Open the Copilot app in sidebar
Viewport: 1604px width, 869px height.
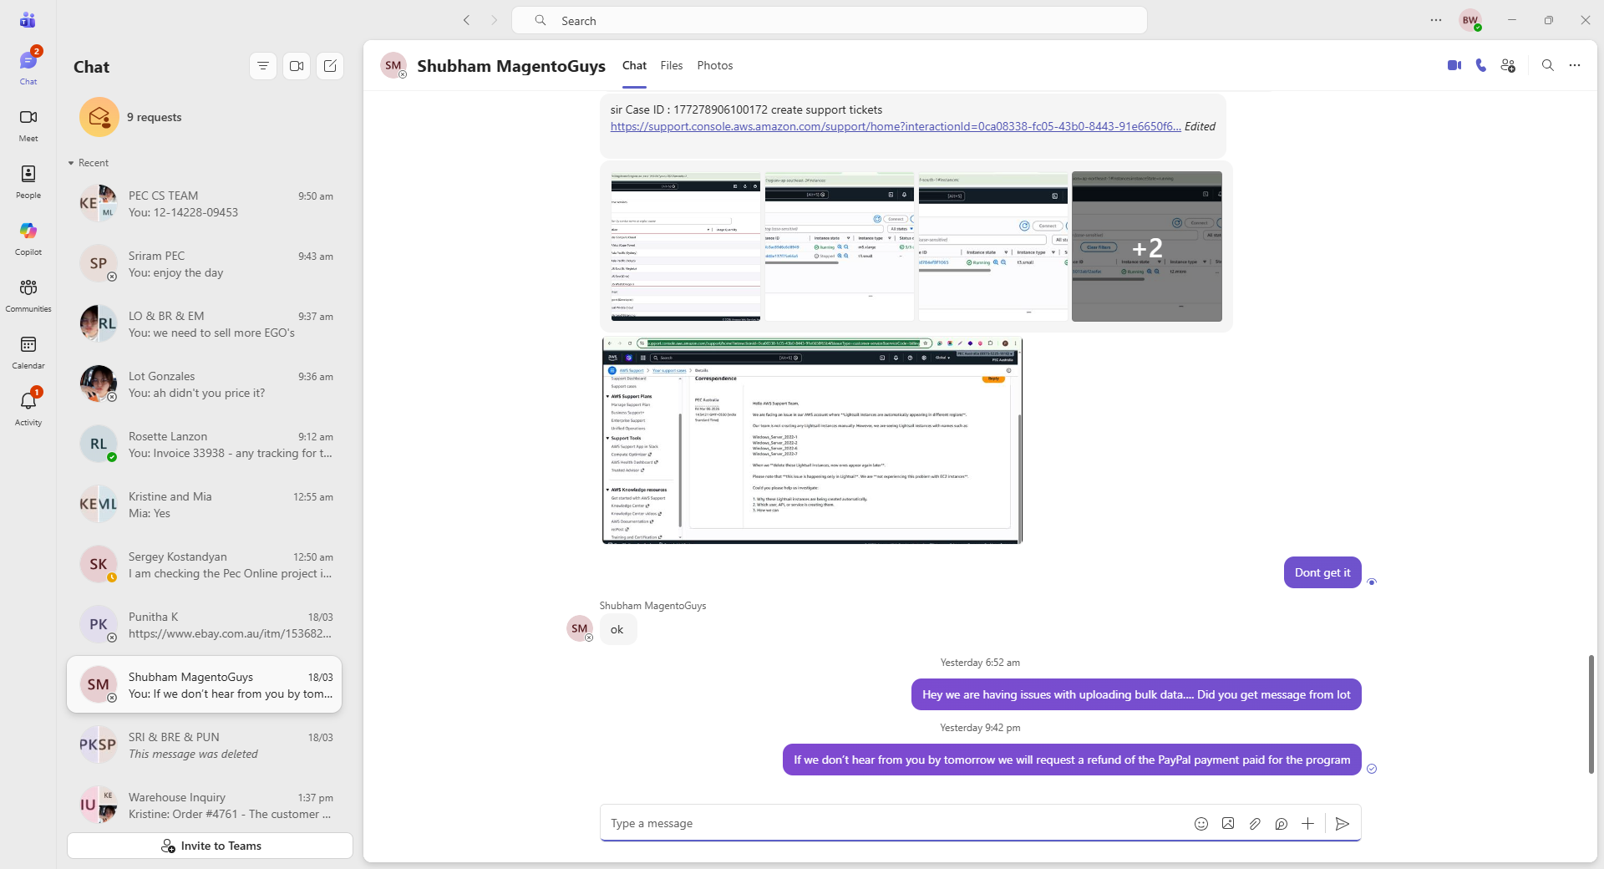[x=28, y=237]
